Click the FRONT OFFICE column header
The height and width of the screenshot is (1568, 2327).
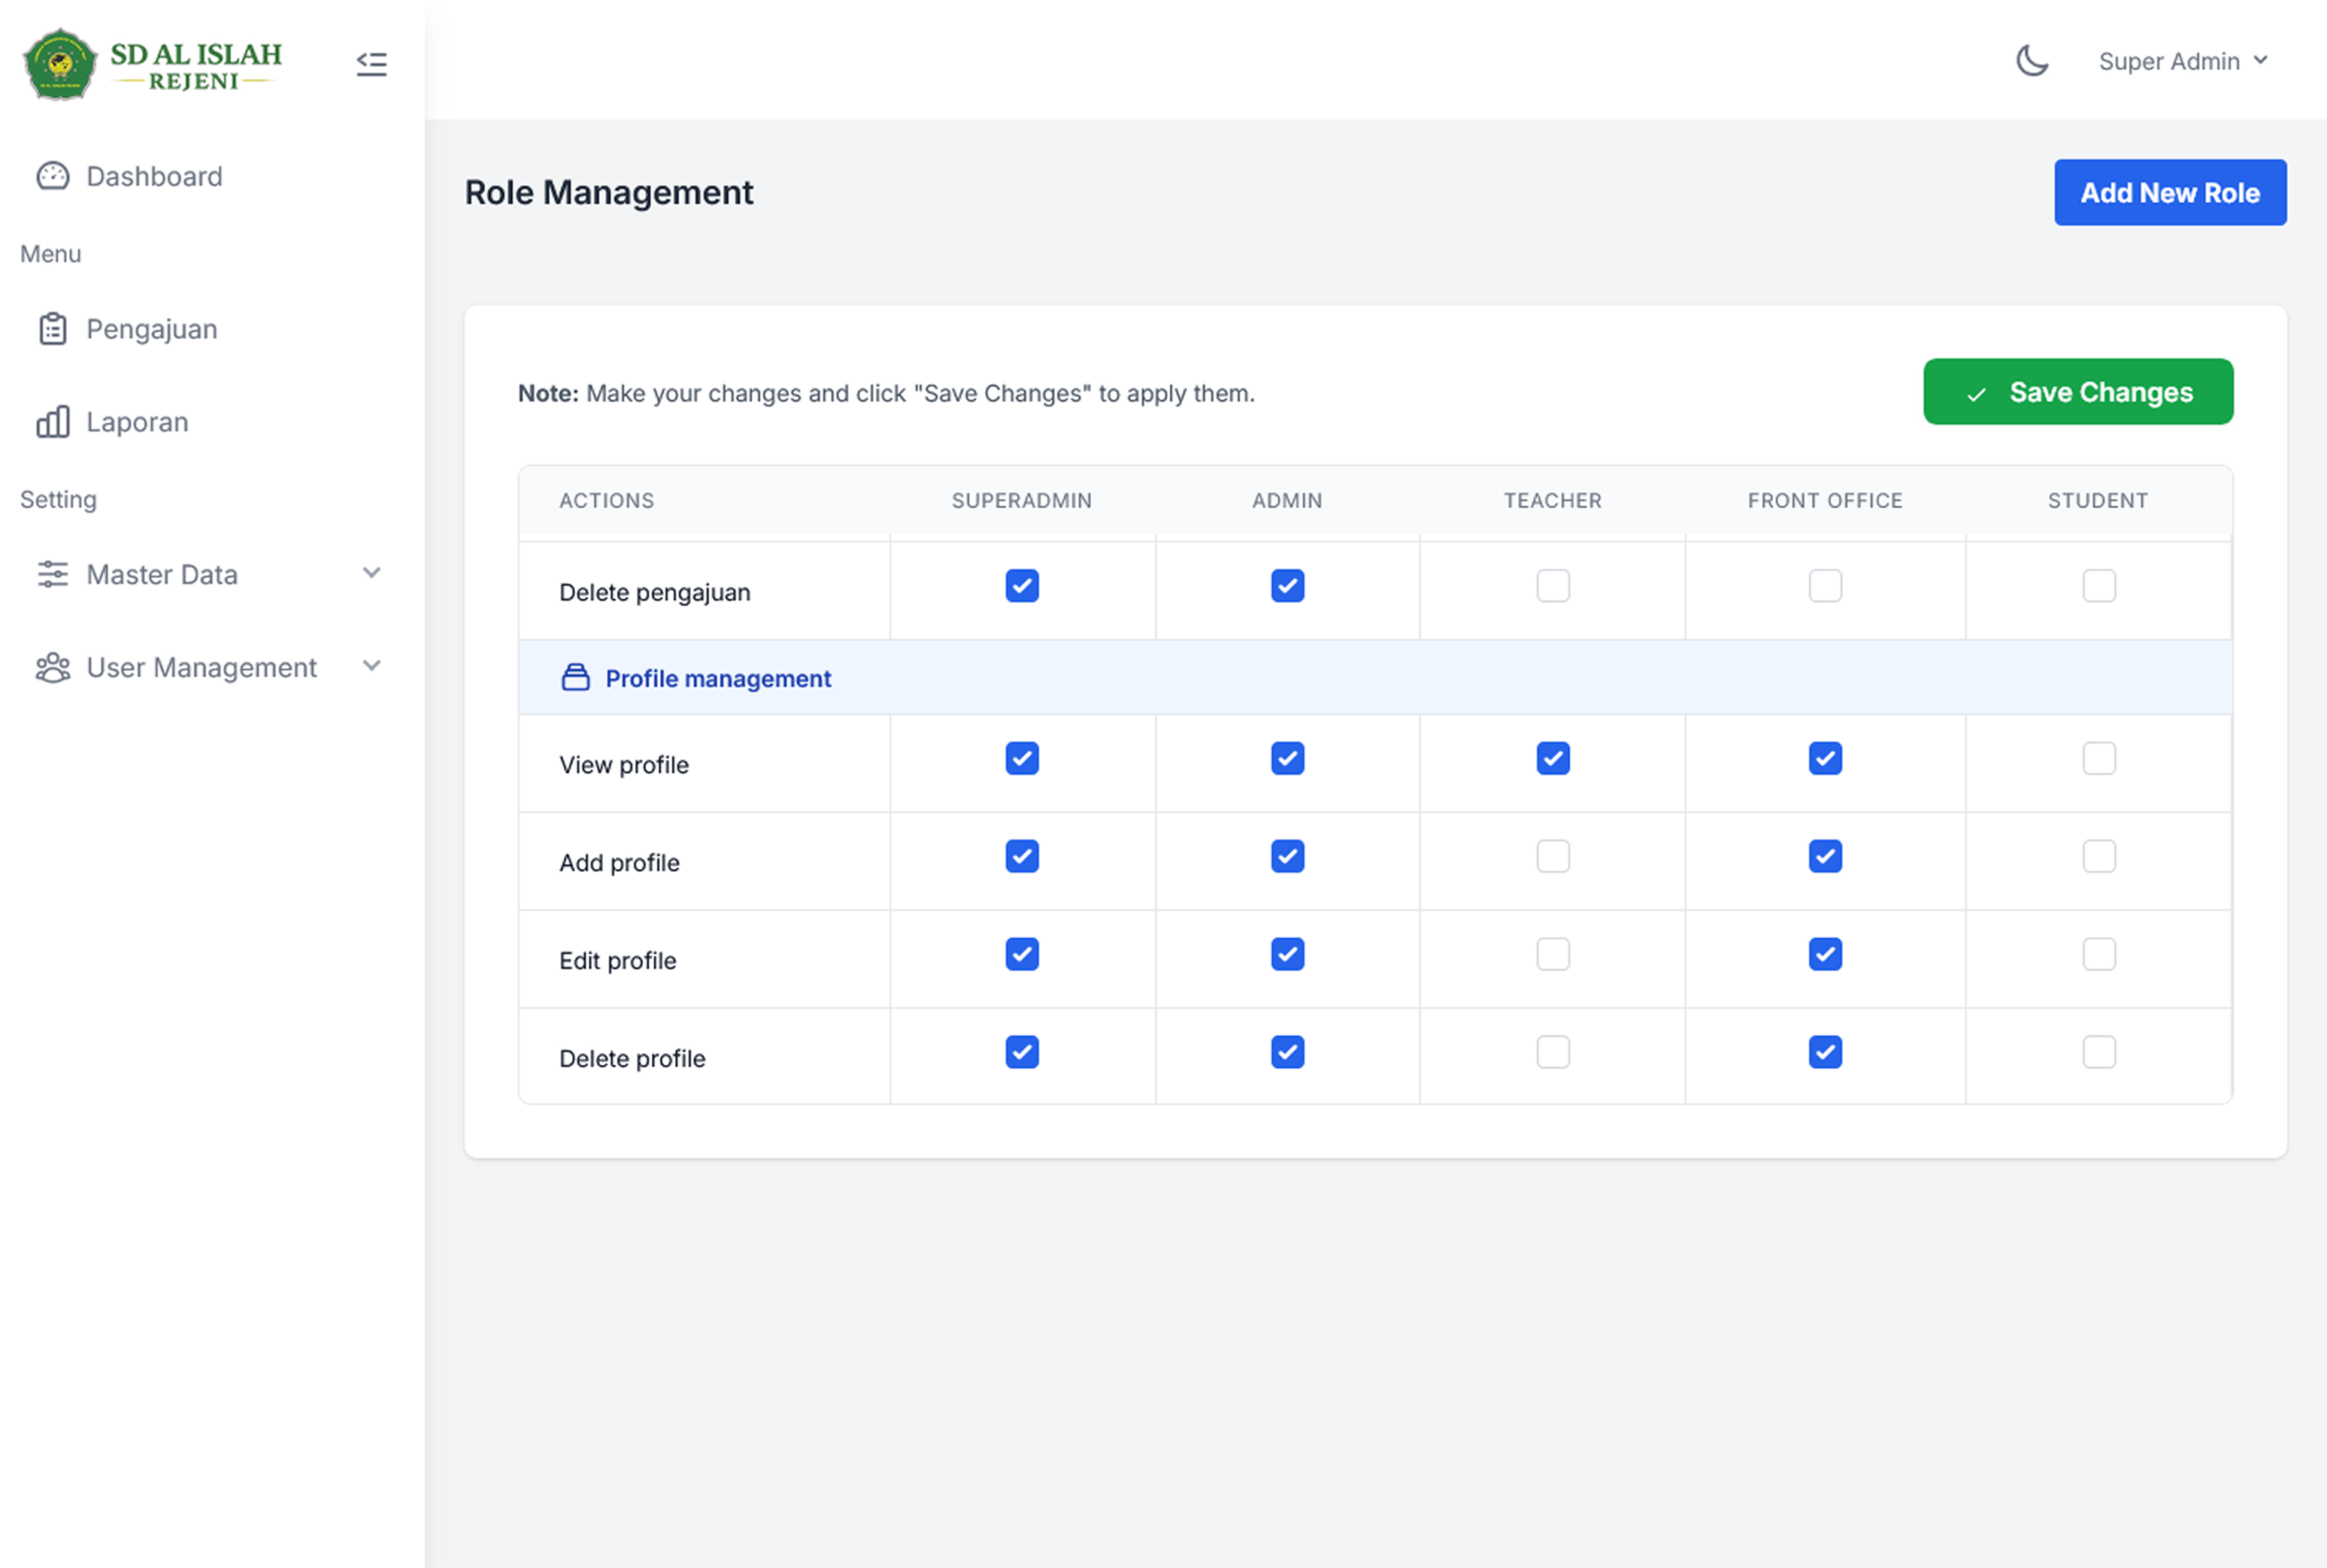click(x=1825, y=501)
